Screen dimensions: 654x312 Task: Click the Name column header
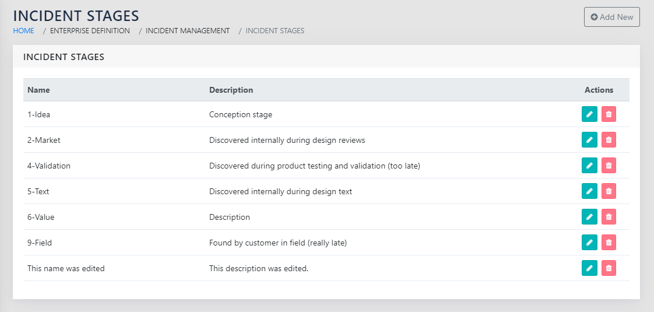(38, 90)
